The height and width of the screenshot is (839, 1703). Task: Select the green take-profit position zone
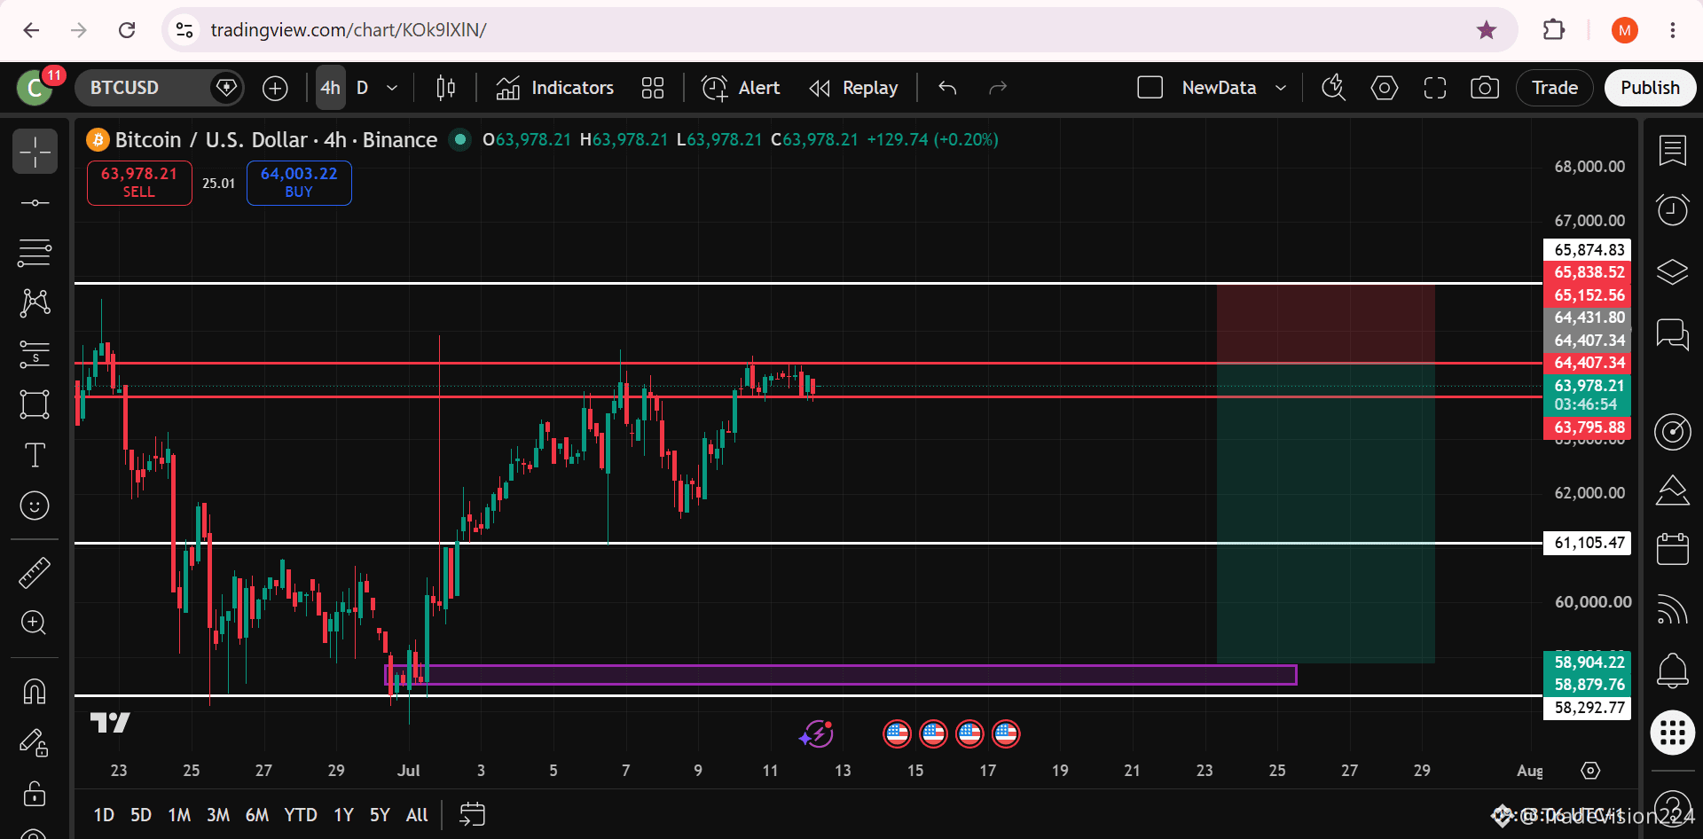click(1325, 513)
